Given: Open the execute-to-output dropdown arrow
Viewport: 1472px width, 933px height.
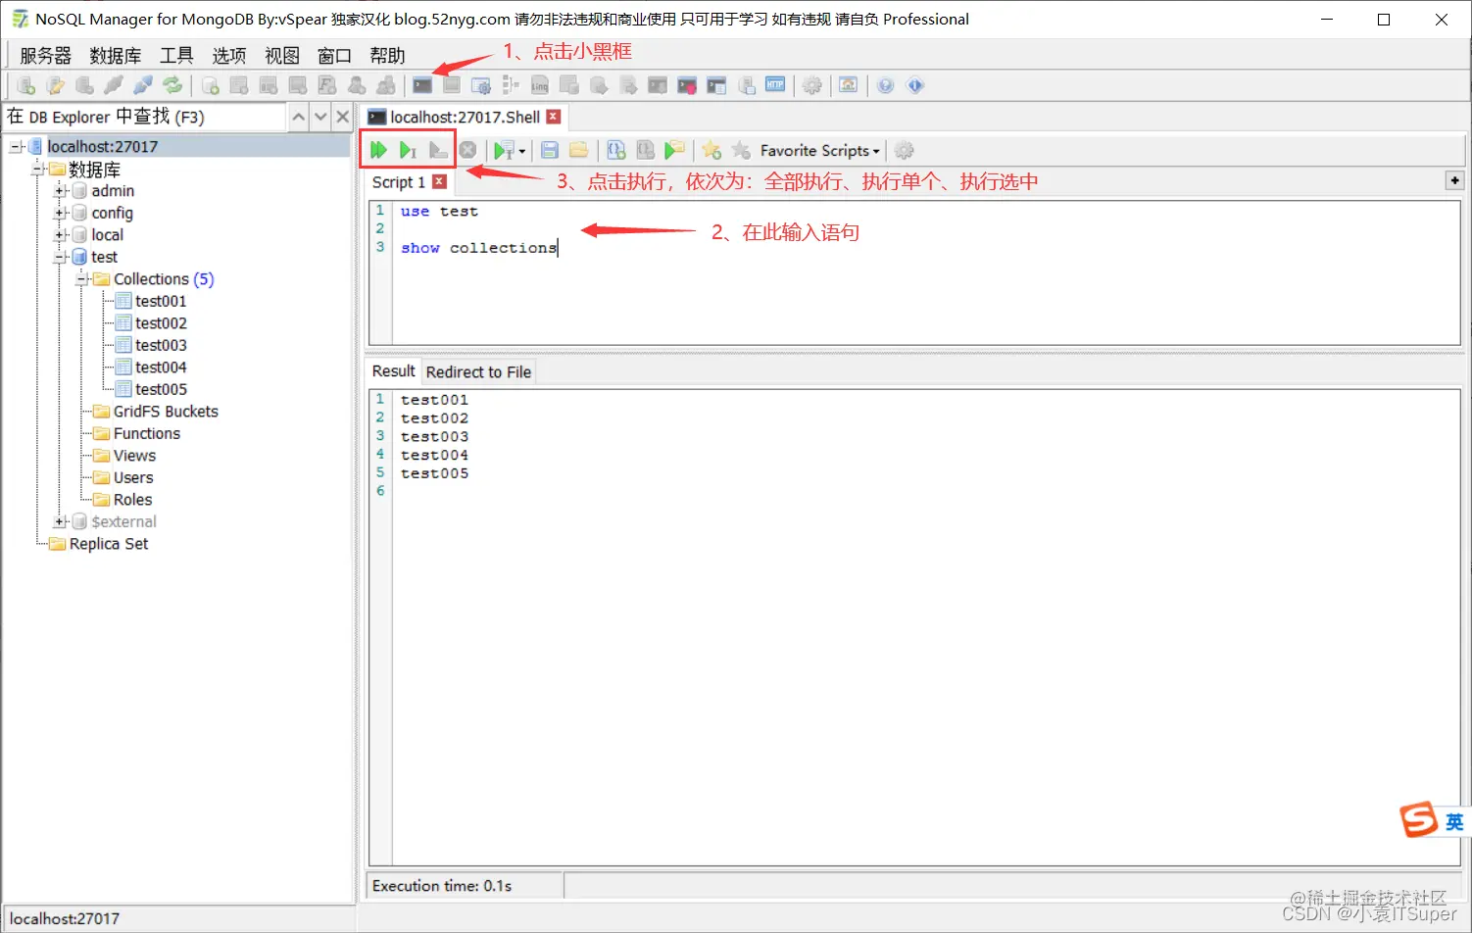Looking at the screenshot, I should pyautogui.click(x=522, y=151).
